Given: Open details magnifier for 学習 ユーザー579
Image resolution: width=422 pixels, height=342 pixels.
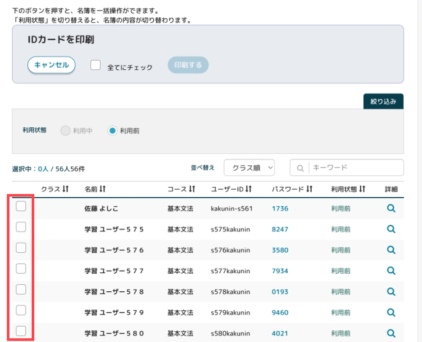Looking at the screenshot, I should pyautogui.click(x=391, y=312).
